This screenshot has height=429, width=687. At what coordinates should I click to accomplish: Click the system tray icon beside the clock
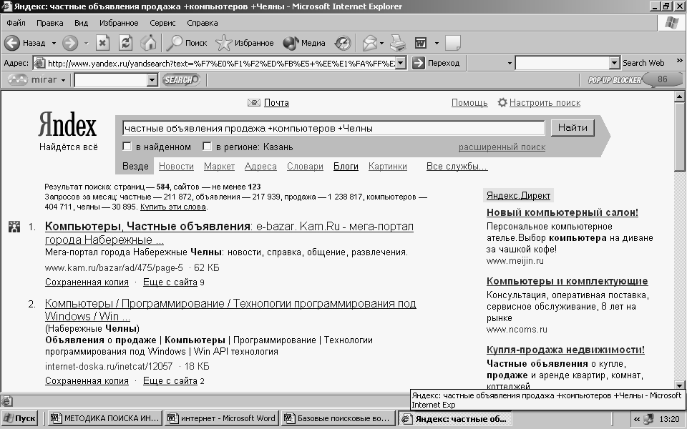[649, 419]
